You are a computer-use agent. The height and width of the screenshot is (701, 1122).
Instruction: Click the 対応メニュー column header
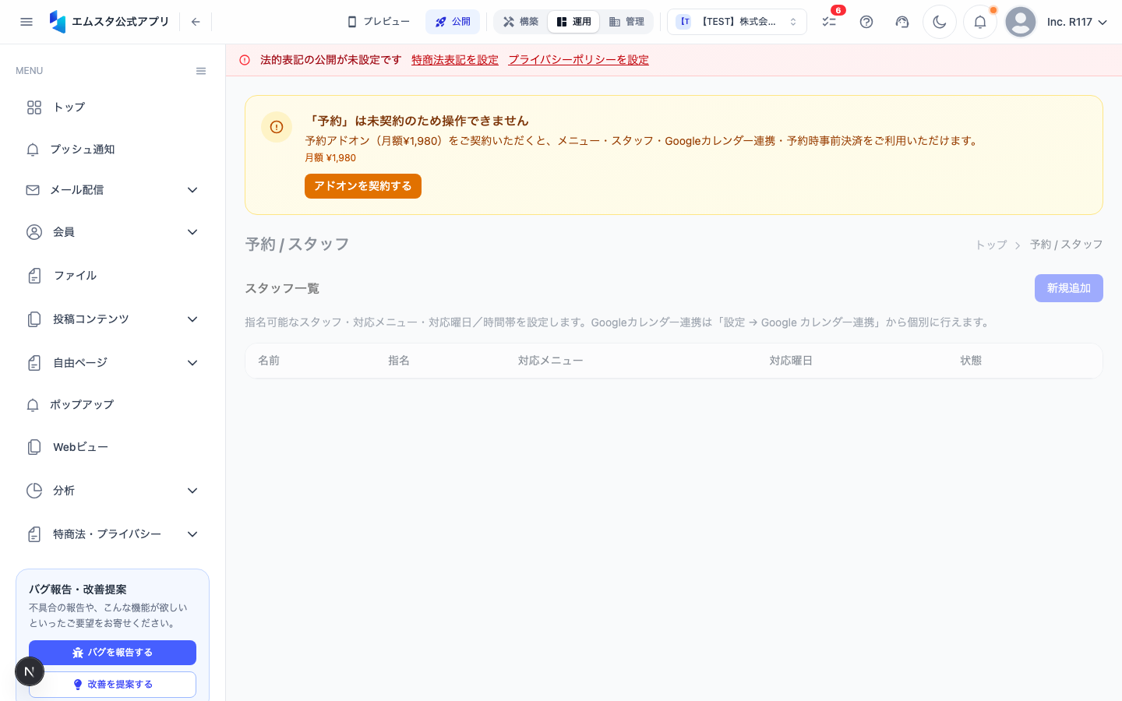point(551,361)
